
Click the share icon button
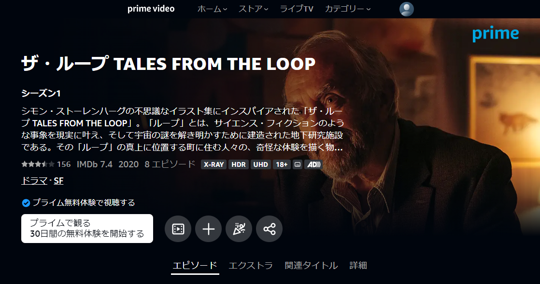click(270, 229)
